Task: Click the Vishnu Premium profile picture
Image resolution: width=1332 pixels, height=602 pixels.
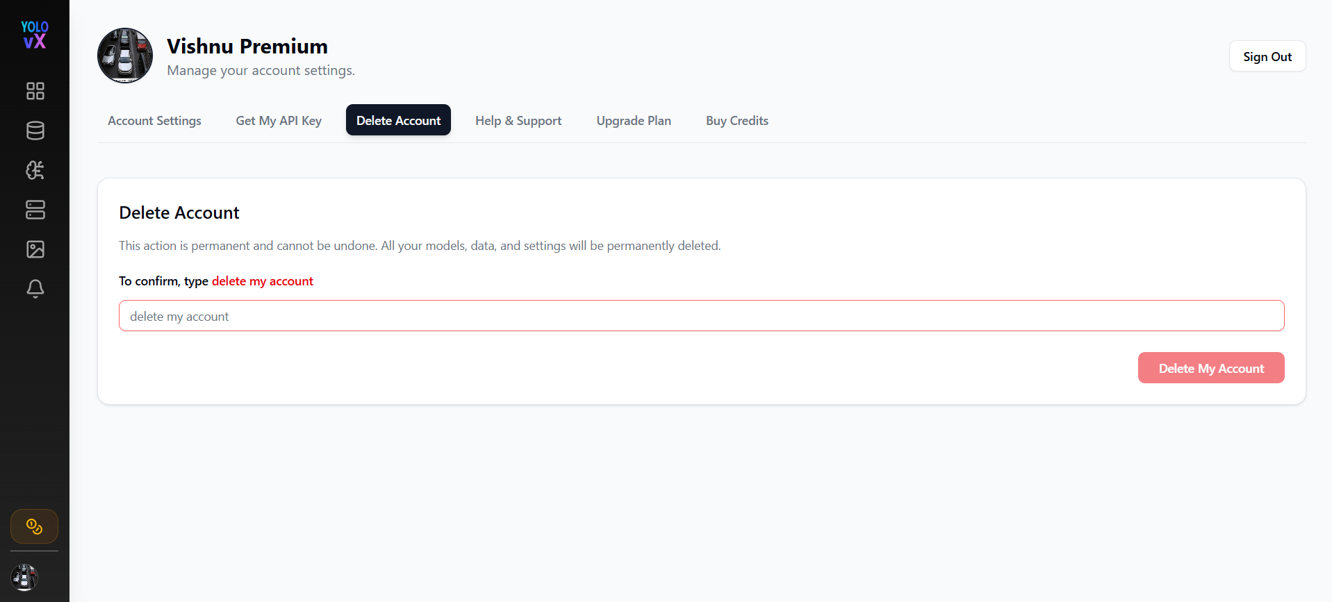Action: [125, 56]
